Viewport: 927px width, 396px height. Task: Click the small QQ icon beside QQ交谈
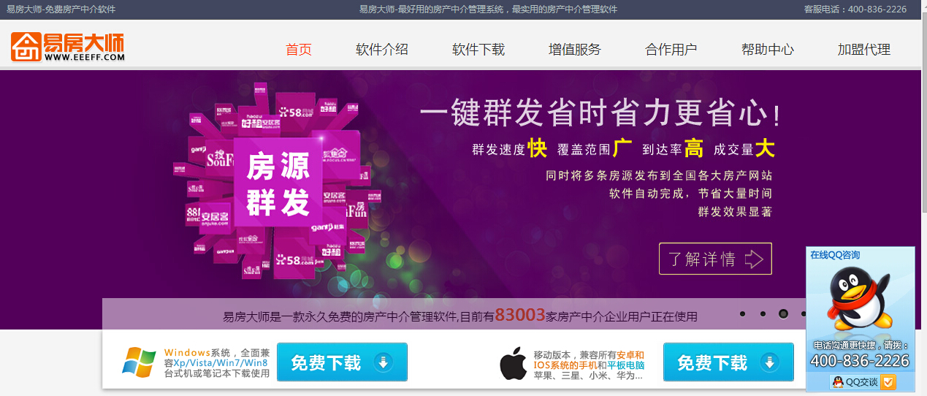click(839, 382)
